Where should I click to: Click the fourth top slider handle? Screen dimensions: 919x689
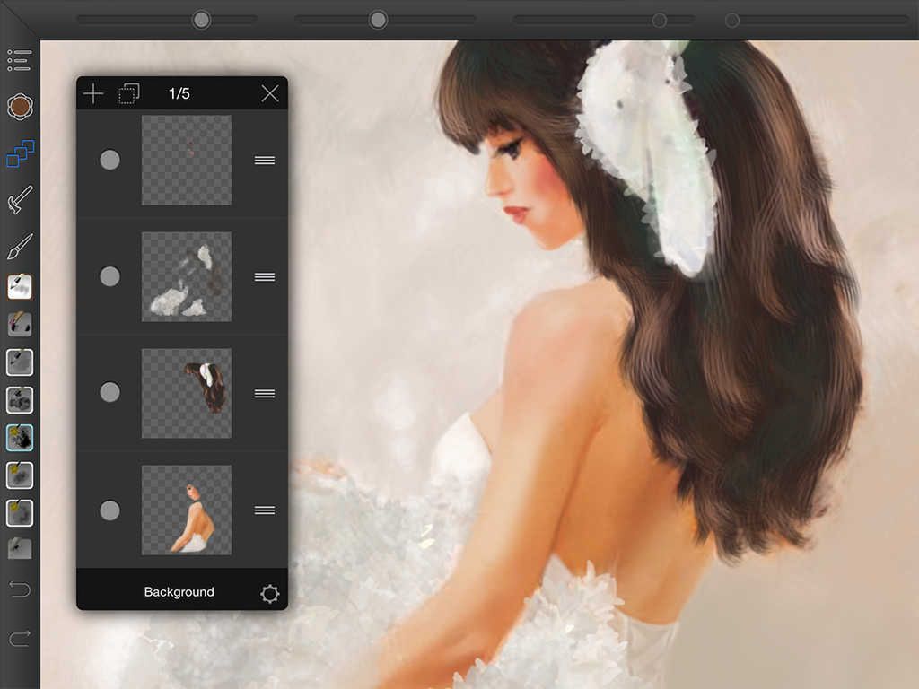[732, 21]
